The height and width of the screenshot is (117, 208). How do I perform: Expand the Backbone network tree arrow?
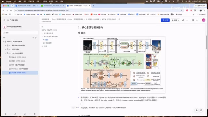pos(6,45)
